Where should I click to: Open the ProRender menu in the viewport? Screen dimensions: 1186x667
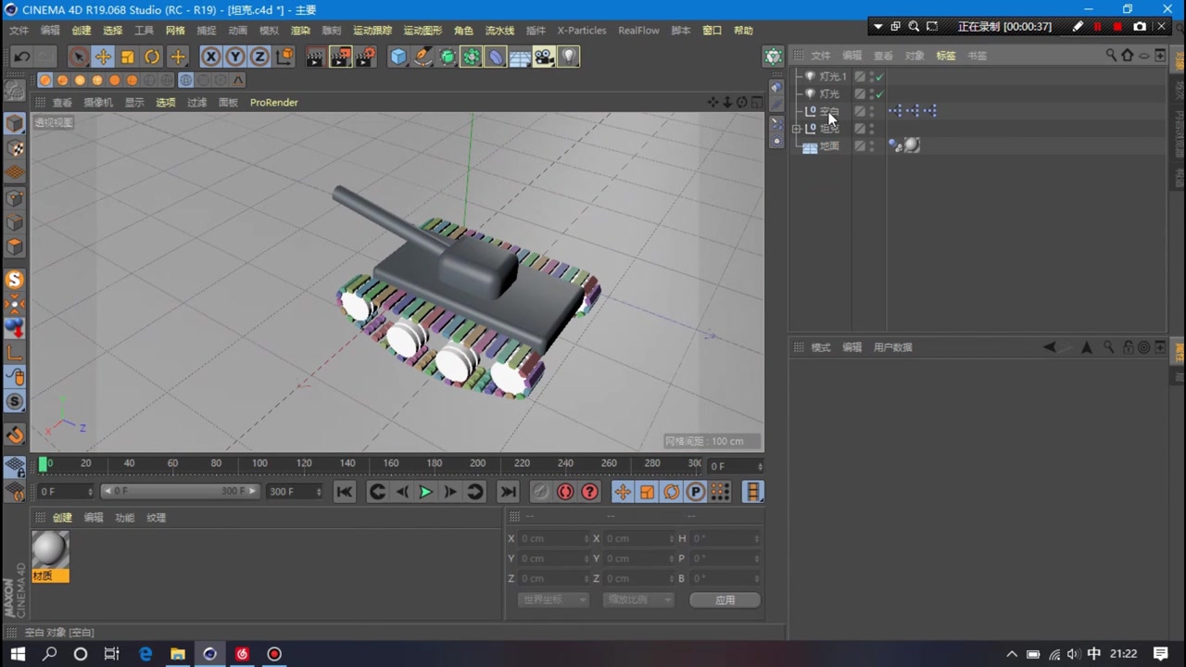273,102
